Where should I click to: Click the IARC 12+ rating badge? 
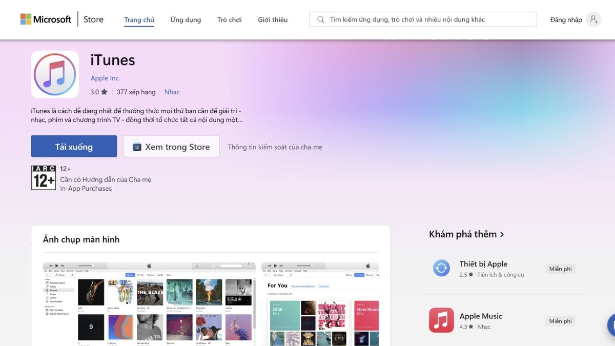[x=44, y=178]
